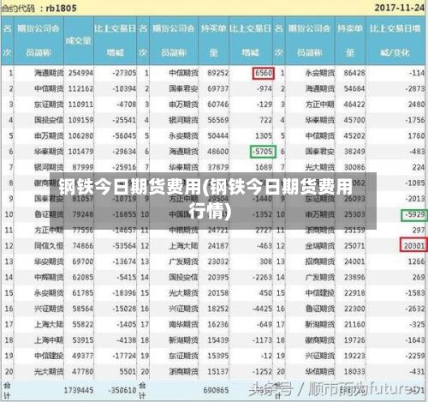Click the cell reading 87999
Viewport: 428px width, 402px height.
(x=83, y=167)
